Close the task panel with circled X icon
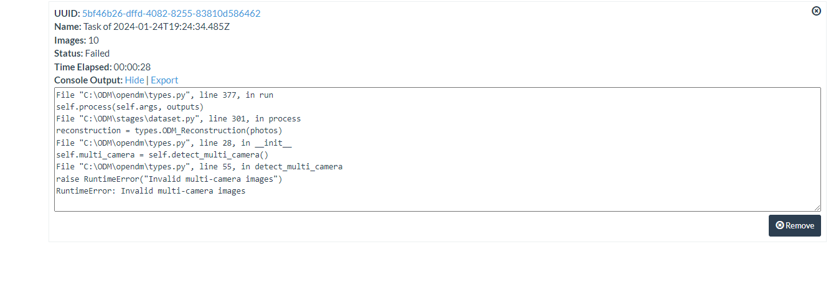Screen dimensions: 831x282 817,11
